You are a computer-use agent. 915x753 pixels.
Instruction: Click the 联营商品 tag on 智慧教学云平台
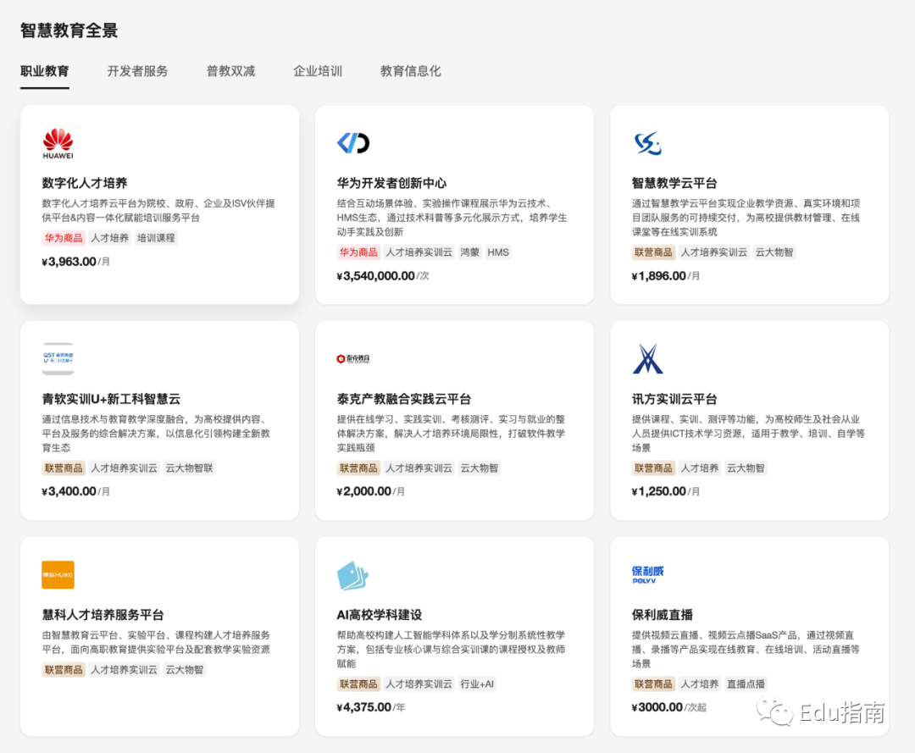tap(653, 252)
